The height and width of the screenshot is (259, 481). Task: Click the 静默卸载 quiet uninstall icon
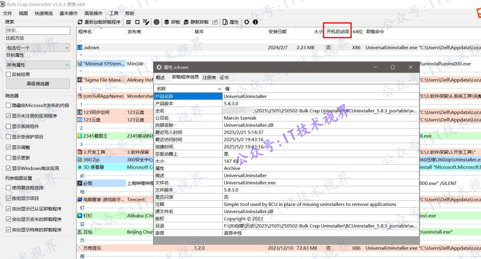(186, 22)
